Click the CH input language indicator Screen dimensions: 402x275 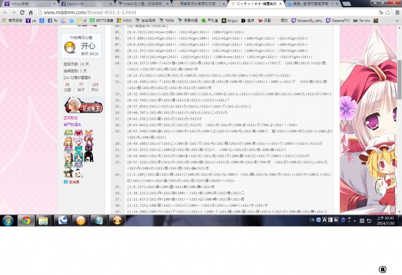click(x=312, y=220)
